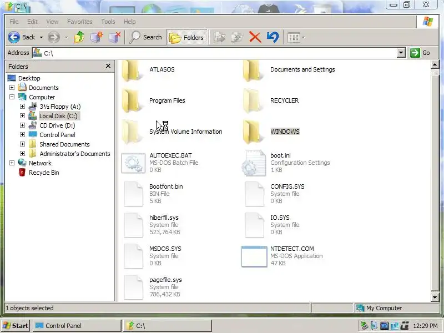Expand the Network tree node
444x333 pixels.
pyautogui.click(x=12, y=163)
